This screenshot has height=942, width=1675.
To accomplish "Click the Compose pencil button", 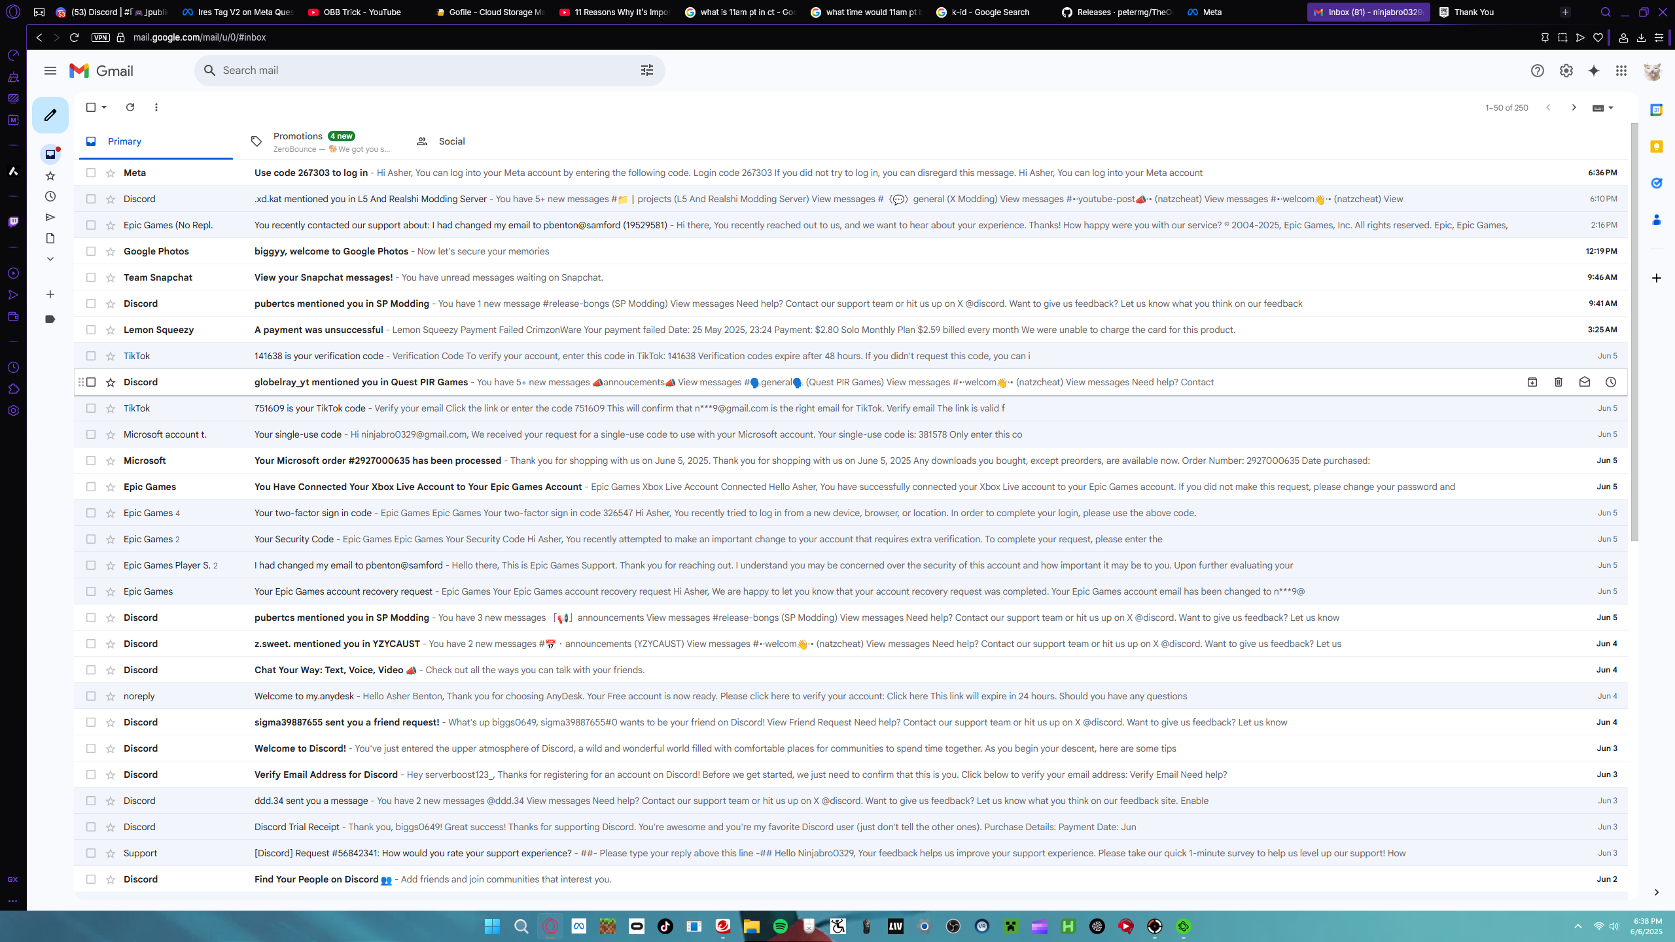I will tap(50, 115).
